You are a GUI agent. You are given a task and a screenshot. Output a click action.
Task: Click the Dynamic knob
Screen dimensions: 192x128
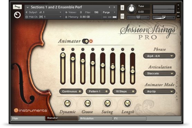click(x=67, y=103)
